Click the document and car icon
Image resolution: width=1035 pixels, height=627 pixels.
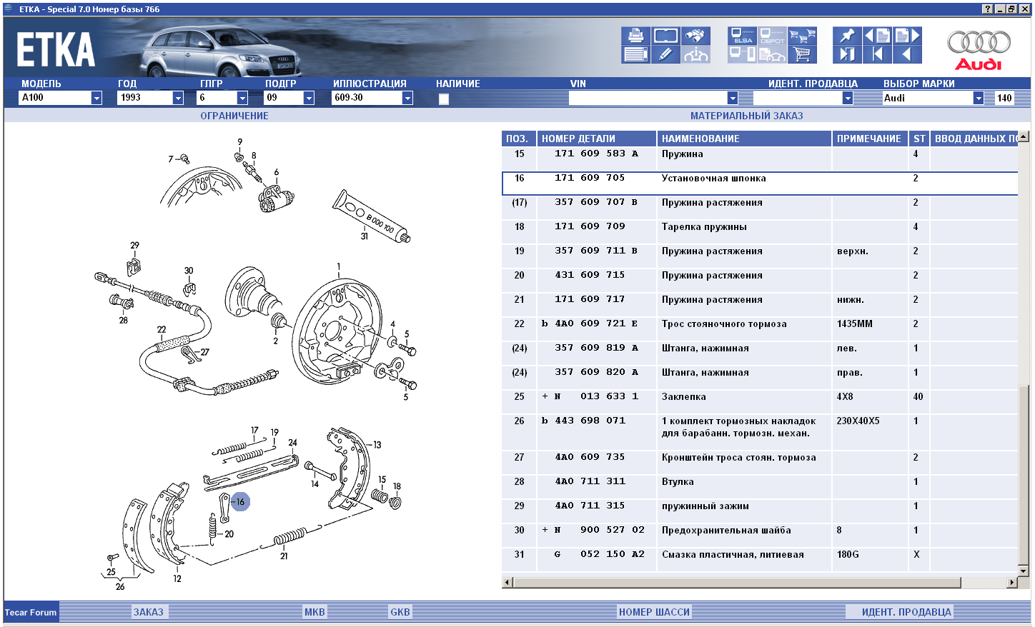coord(773,54)
